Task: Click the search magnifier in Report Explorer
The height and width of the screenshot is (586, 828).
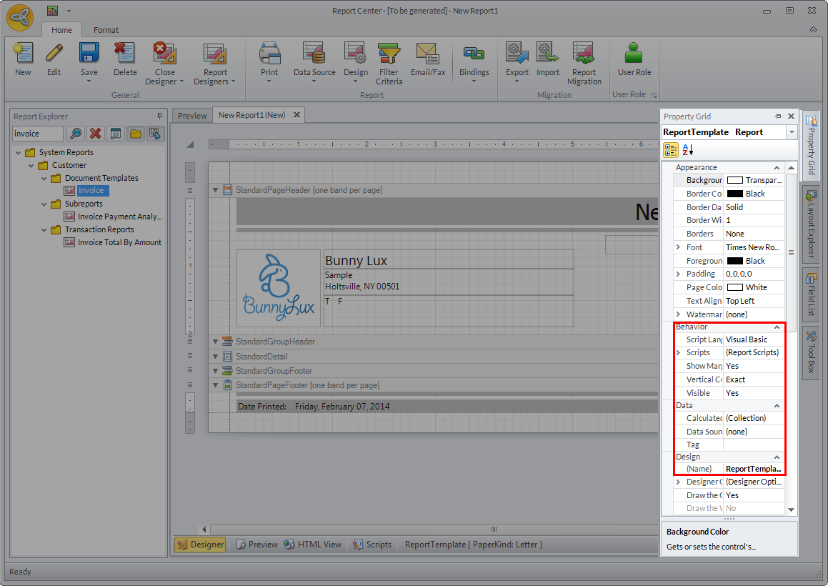Action: 75,134
